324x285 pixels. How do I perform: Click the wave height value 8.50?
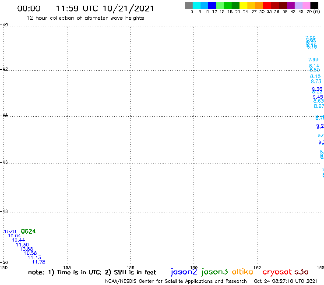click(315, 70)
